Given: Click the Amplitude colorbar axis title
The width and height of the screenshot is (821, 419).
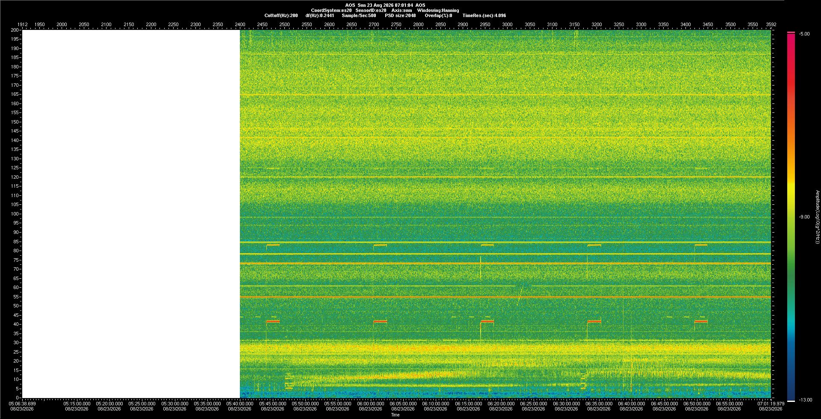Looking at the screenshot, I should (x=817, y=217).
